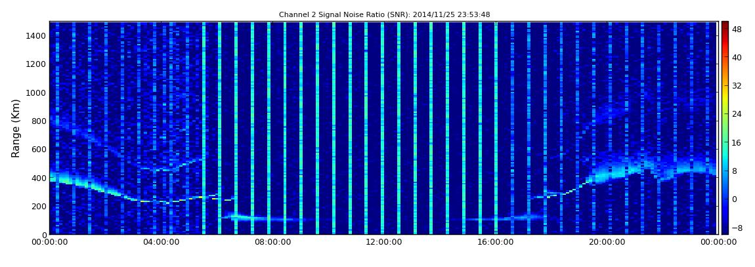This screenshot has width=755, height=267.
Task: Click the 12:00:00 time axis label
Action: click(x=384, y=243)
